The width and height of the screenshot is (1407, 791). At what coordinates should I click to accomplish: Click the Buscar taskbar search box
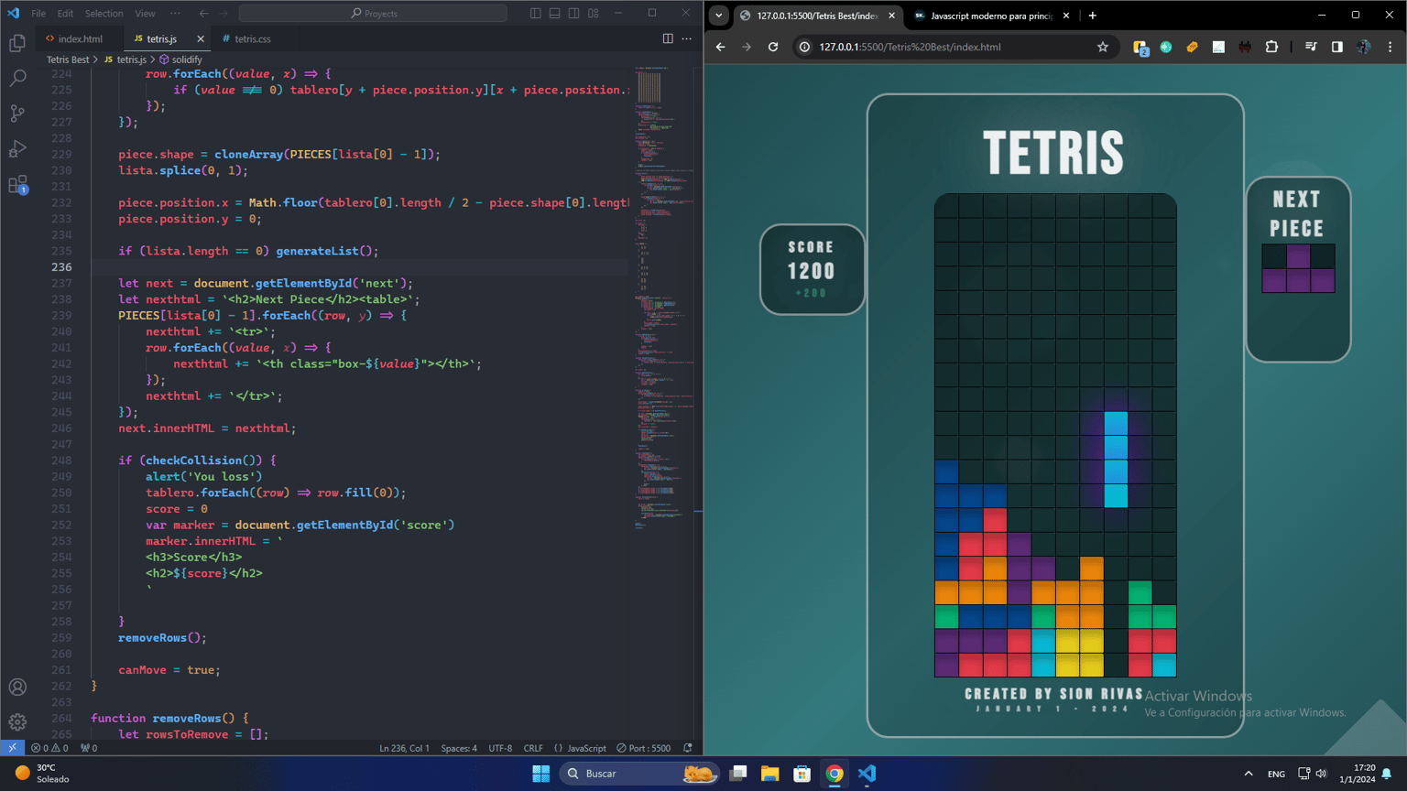click(638, 774)
